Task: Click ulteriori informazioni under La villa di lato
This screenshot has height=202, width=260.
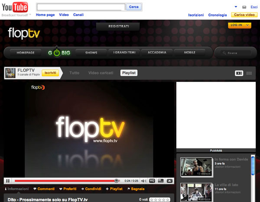Action: click(227, 192)
